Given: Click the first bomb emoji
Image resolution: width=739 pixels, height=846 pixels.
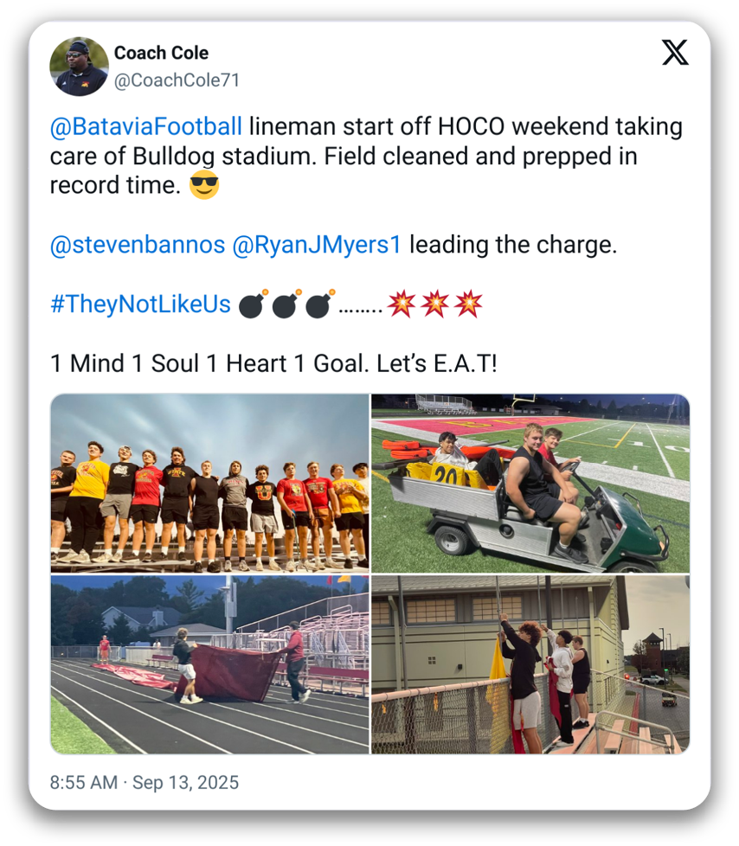Looking at the screenshot, I should [253, 304].
